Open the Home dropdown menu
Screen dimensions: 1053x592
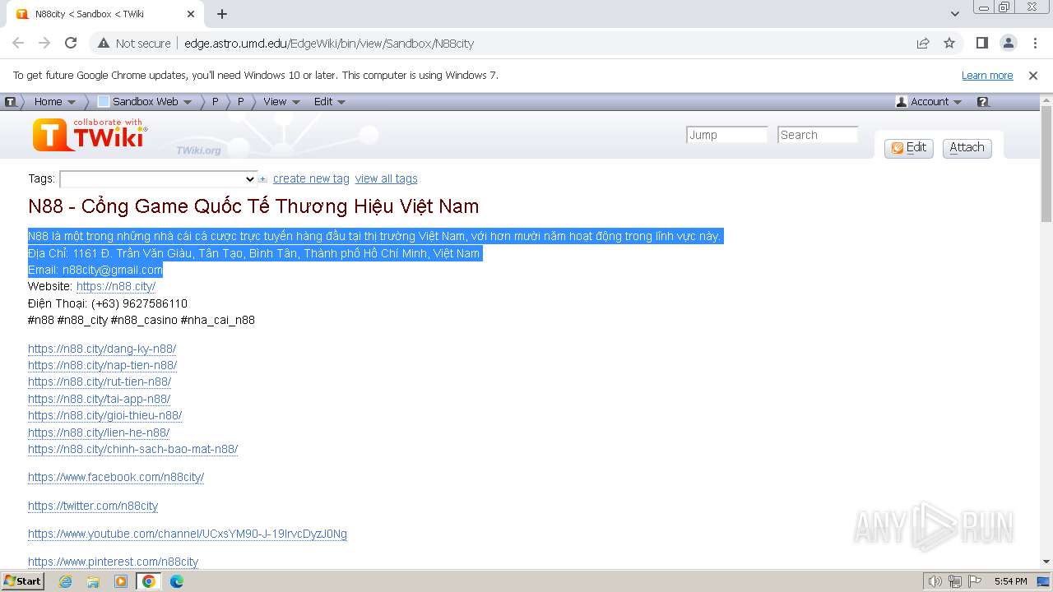tap(54, 102)
